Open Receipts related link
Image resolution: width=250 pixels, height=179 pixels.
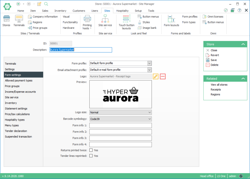tap(216, 90)
